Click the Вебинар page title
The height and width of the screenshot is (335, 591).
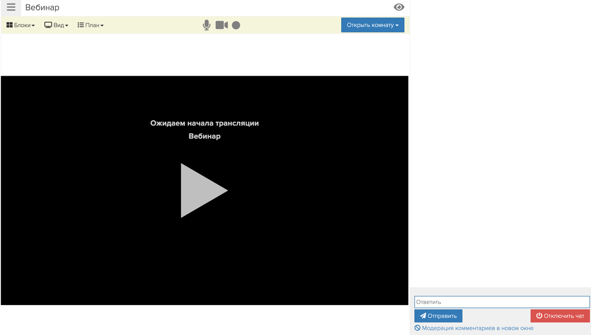tap(42, 7)
